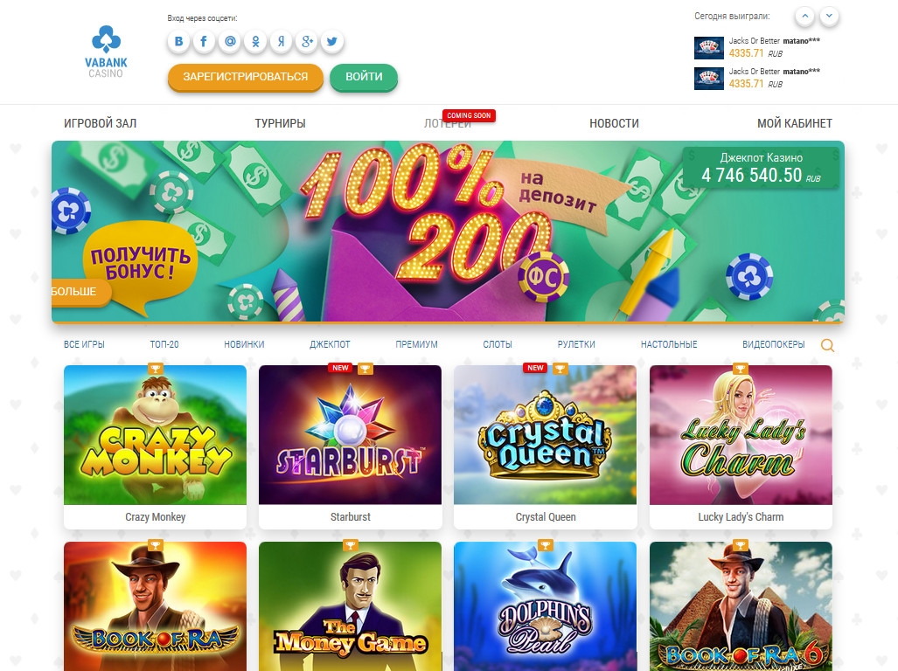The image size is (898, 671).
Task: Switch to ВИДЕОПОКЕРЫ category
Action: tap(773, 344)
